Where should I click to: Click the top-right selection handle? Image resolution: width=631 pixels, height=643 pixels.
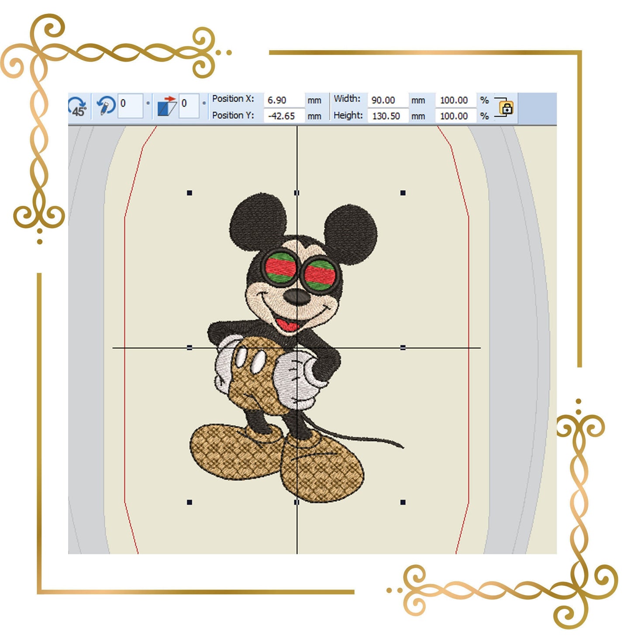point(403,193)
